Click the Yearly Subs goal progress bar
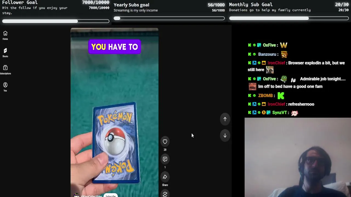This screenshot has height=197, width=351. pyautogui.click(x=169, y=18)
